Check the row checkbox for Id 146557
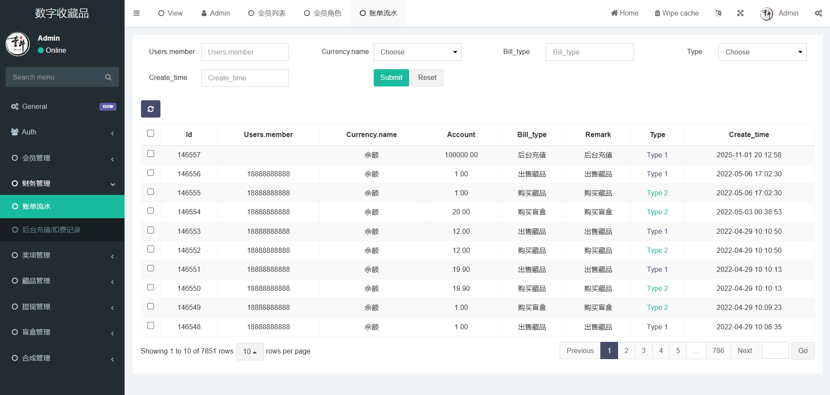 (151, 153)
